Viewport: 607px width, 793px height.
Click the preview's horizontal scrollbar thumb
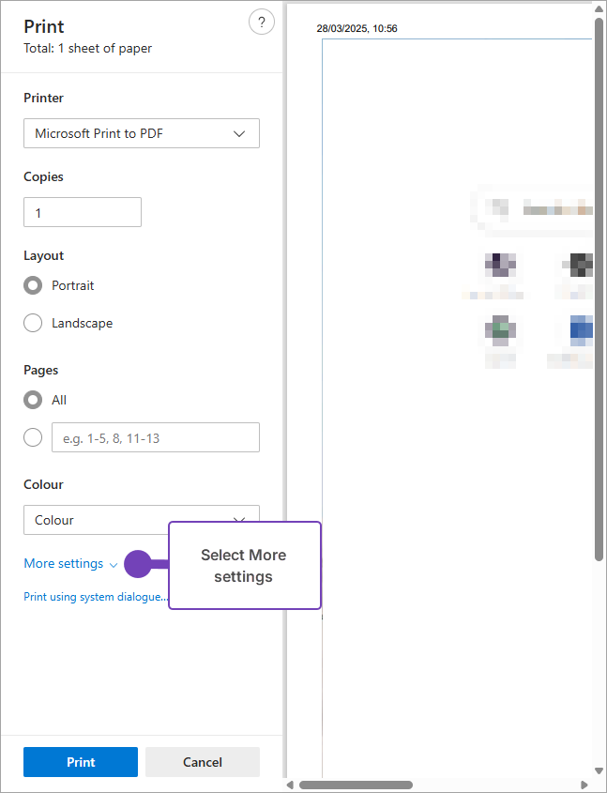pyautogui.click(x=356, y=785)
